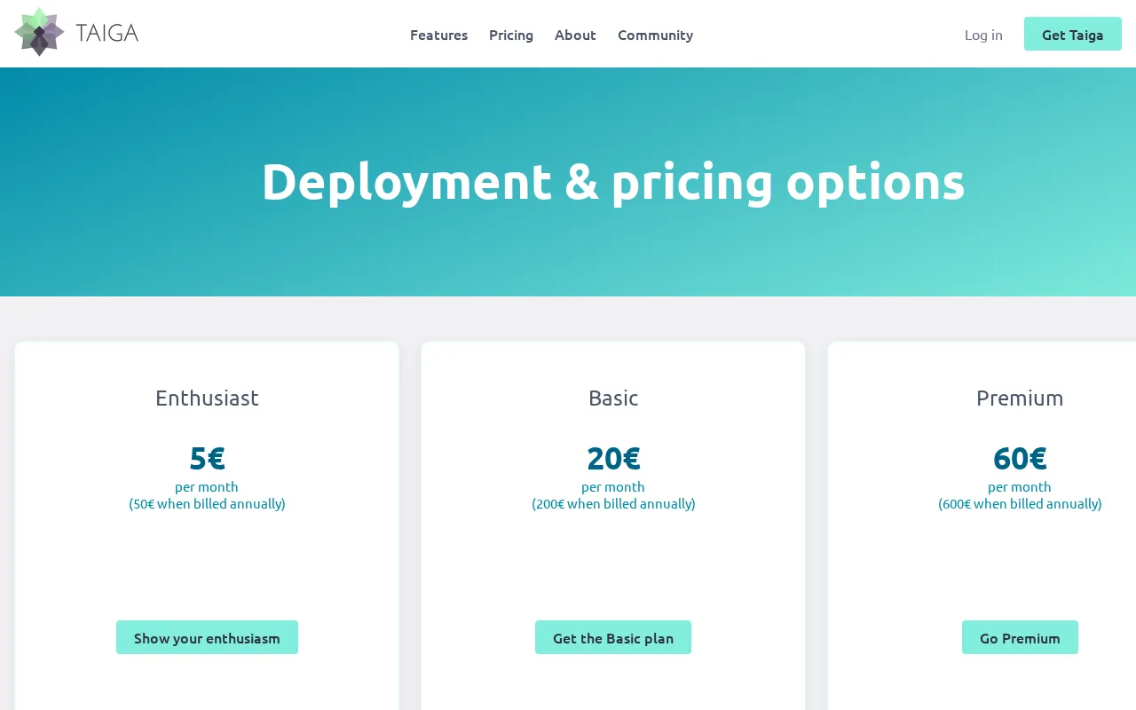Click '(200€ when billed annually)' text
The width and height of the screenshot is (1136, 710).
tap(613, 503)
